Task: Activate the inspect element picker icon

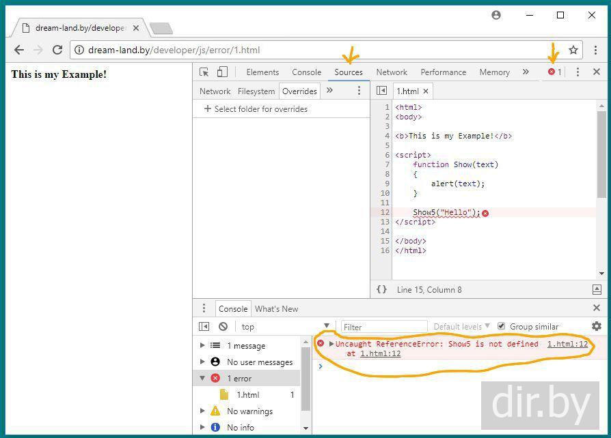Action: [x=204, y=72]
